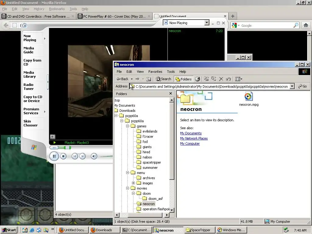
Task: Collapse the menu folder in tree
Action: point(128,172)
